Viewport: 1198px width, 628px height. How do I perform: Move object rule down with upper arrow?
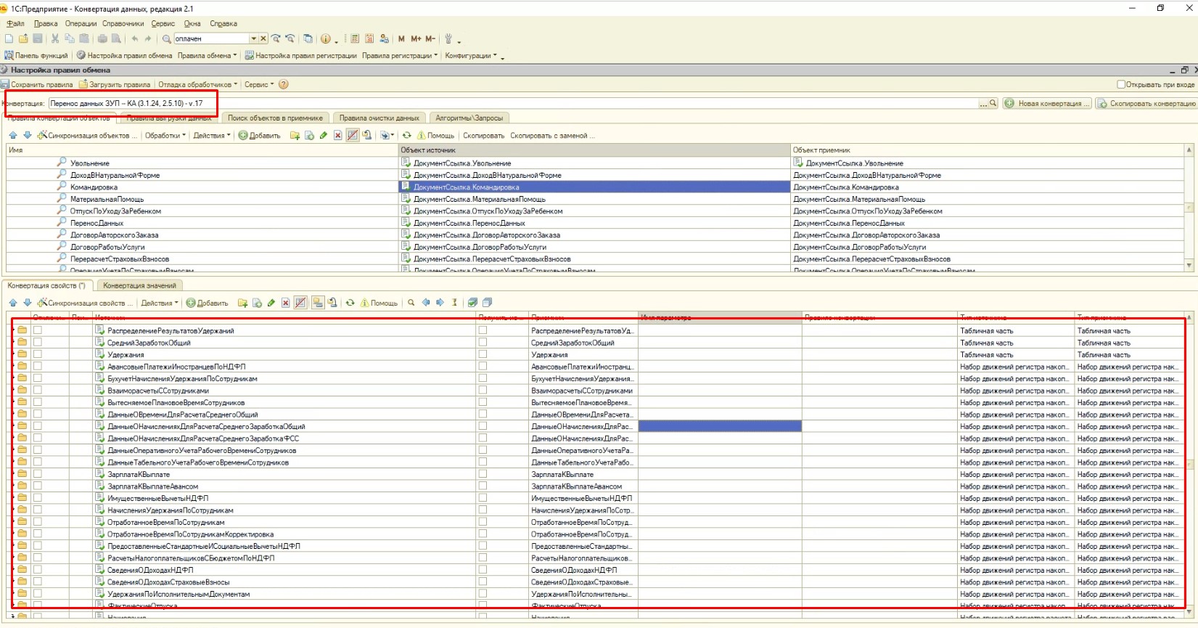(x=28, y=135)
